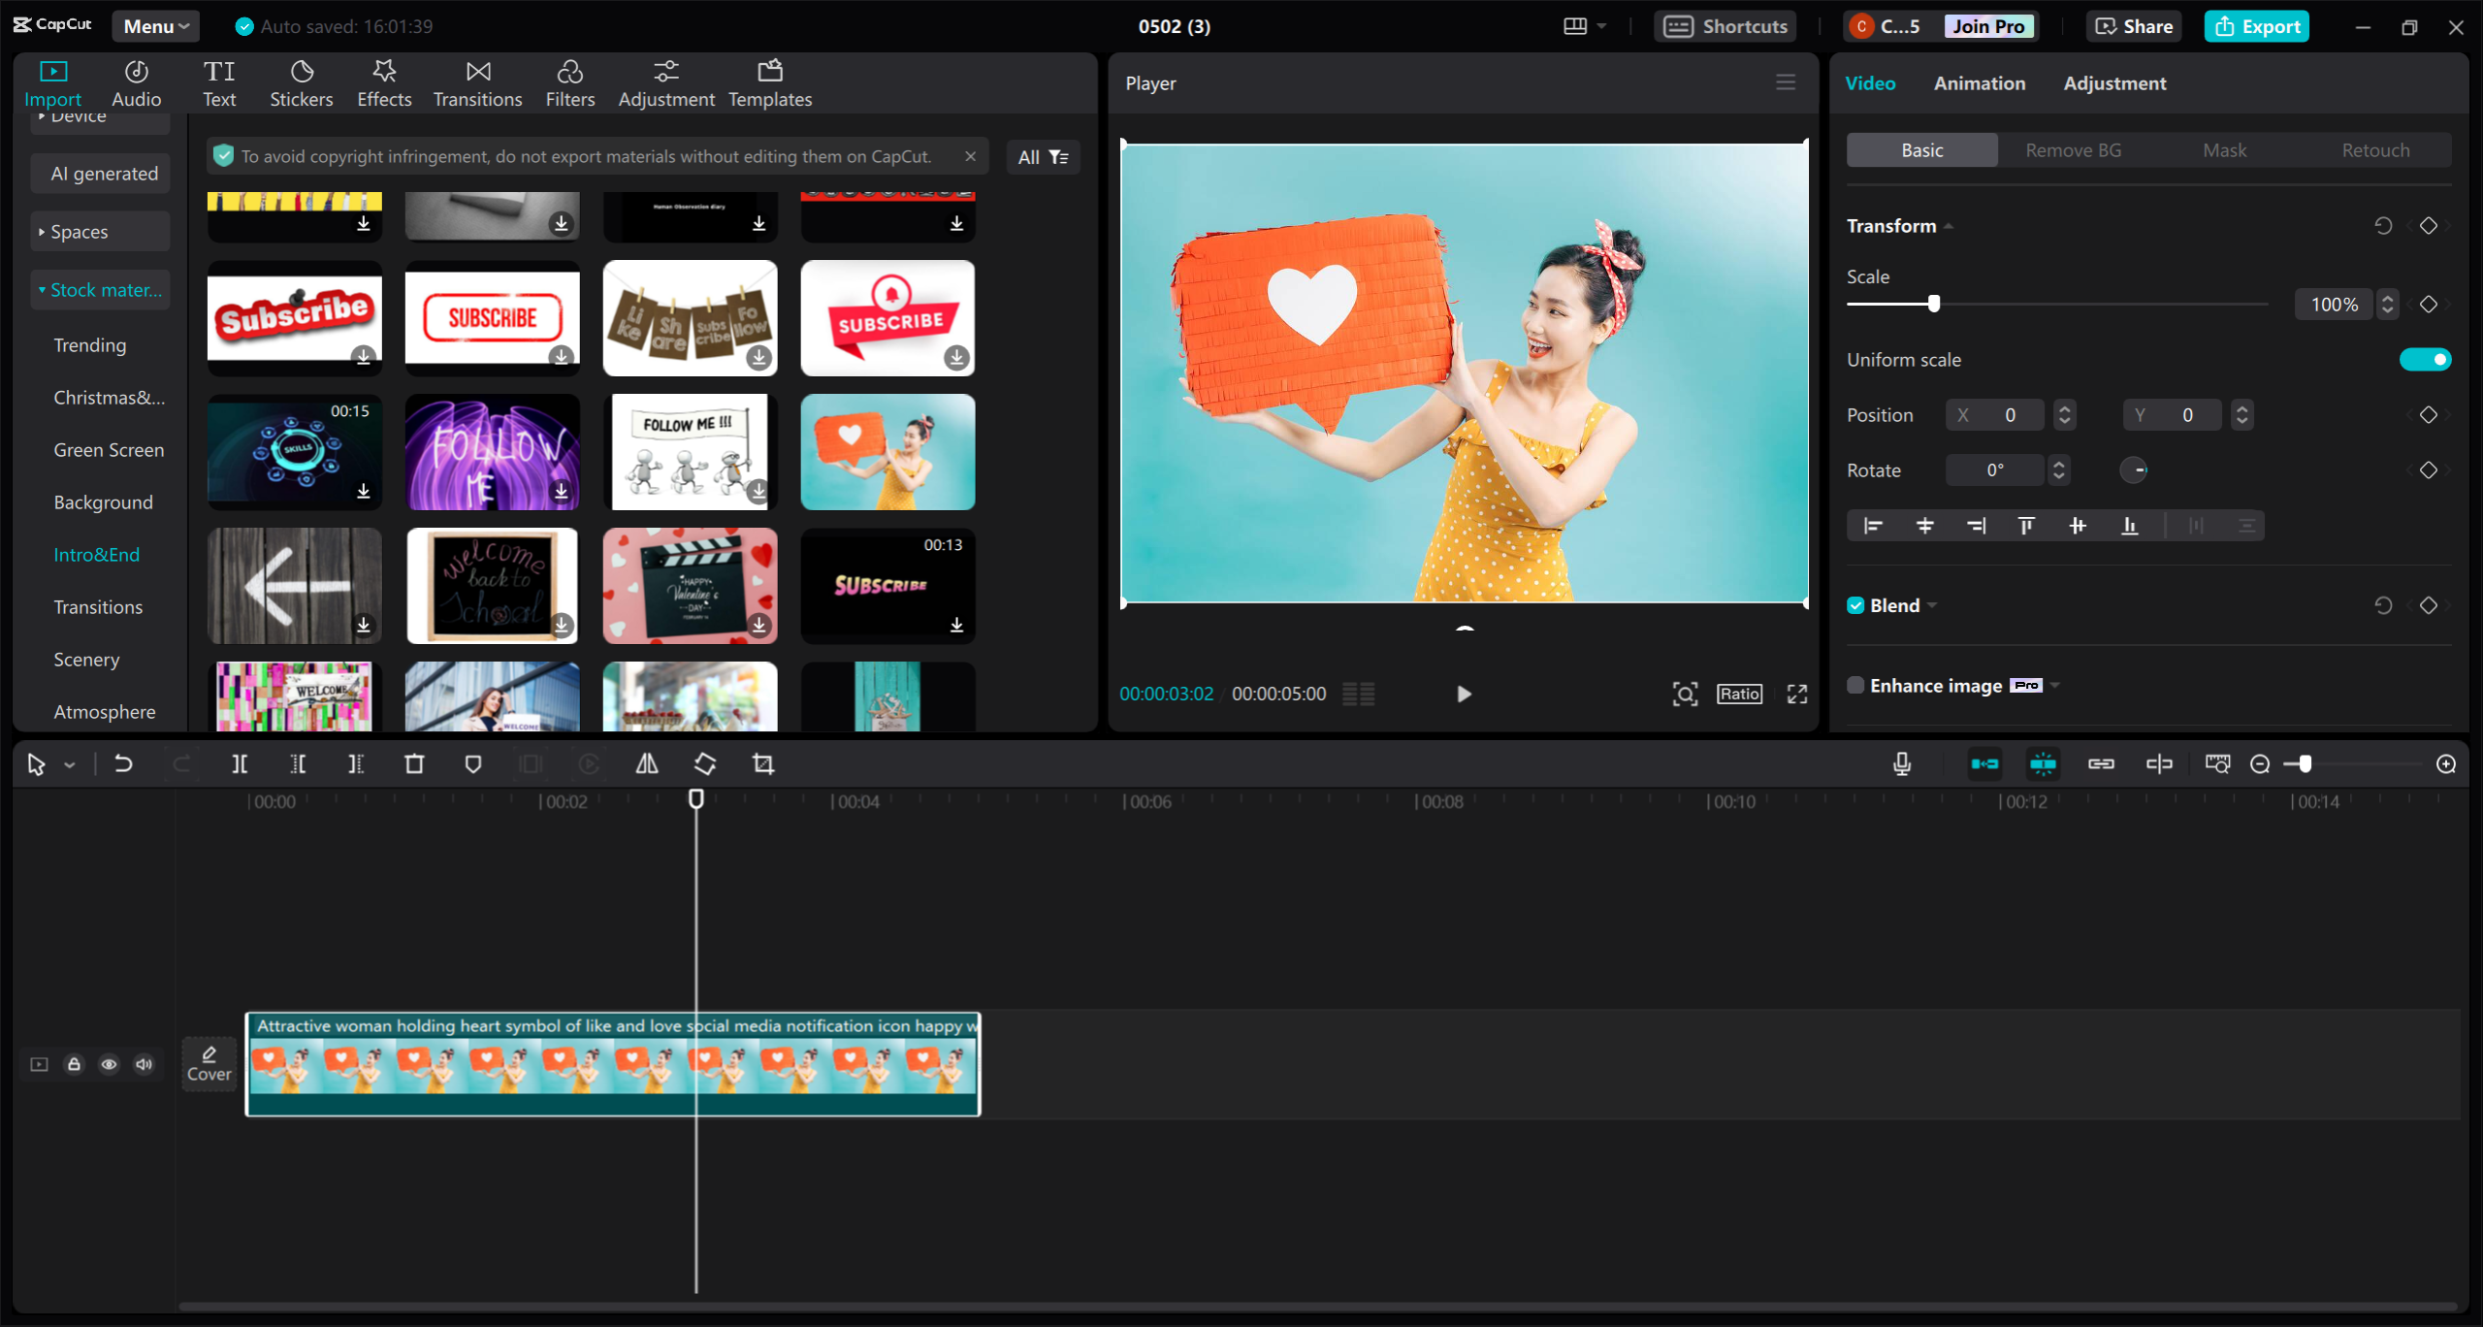Image resolution: width=2483 pixels, height=1327 pixels.
Task: Uncheck the Blend option
Action: (x=1855, y=604)
